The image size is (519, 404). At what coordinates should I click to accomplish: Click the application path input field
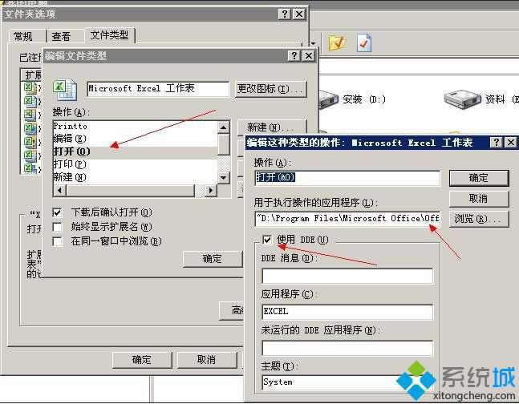347,219
